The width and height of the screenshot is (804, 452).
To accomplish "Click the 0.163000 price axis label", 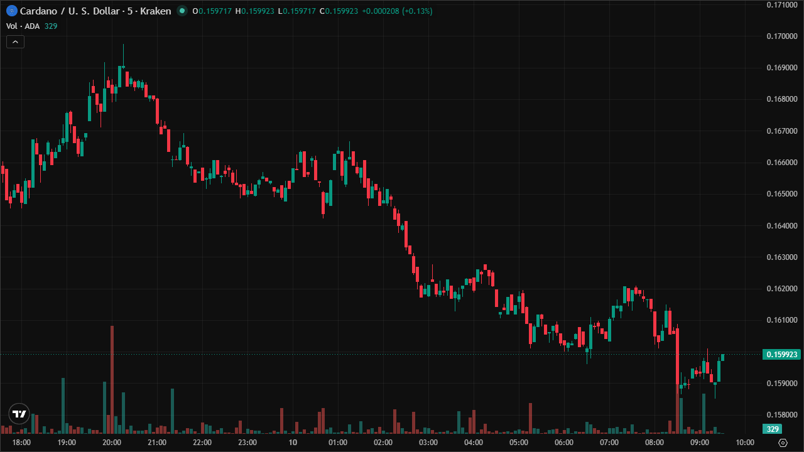I will click(782, 257).
